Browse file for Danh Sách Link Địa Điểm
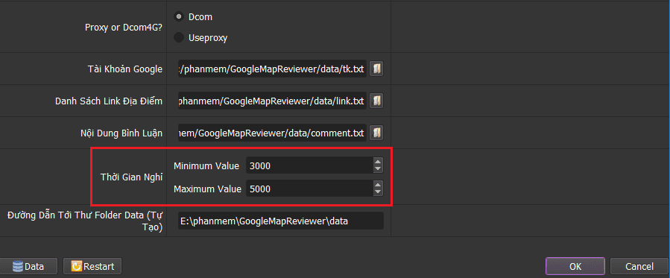 376,101
